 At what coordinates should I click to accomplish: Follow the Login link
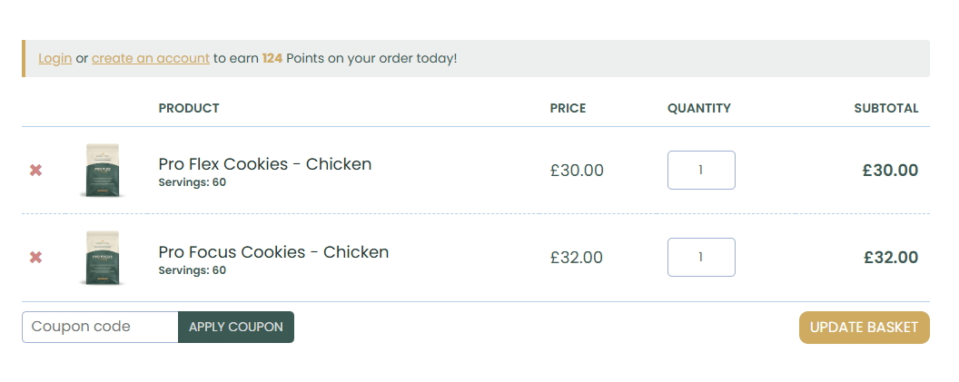(55, 58)
